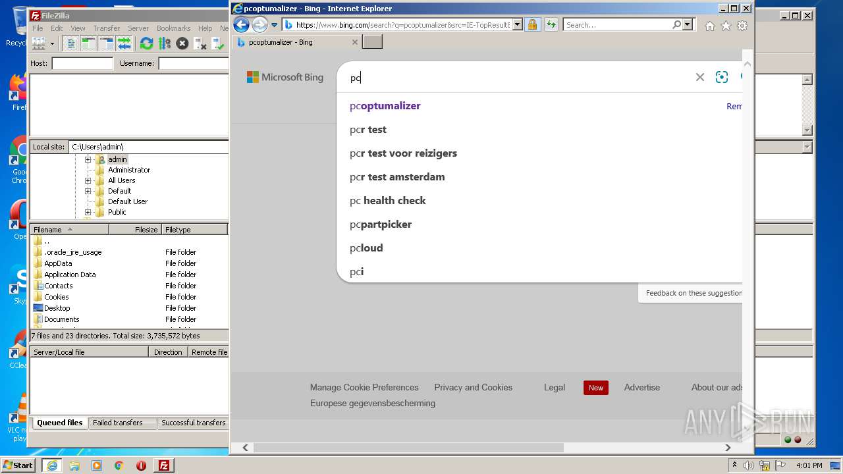Open FileZilla Help menu
Viewport: 843px width, 474px height.
coord(205,28)
